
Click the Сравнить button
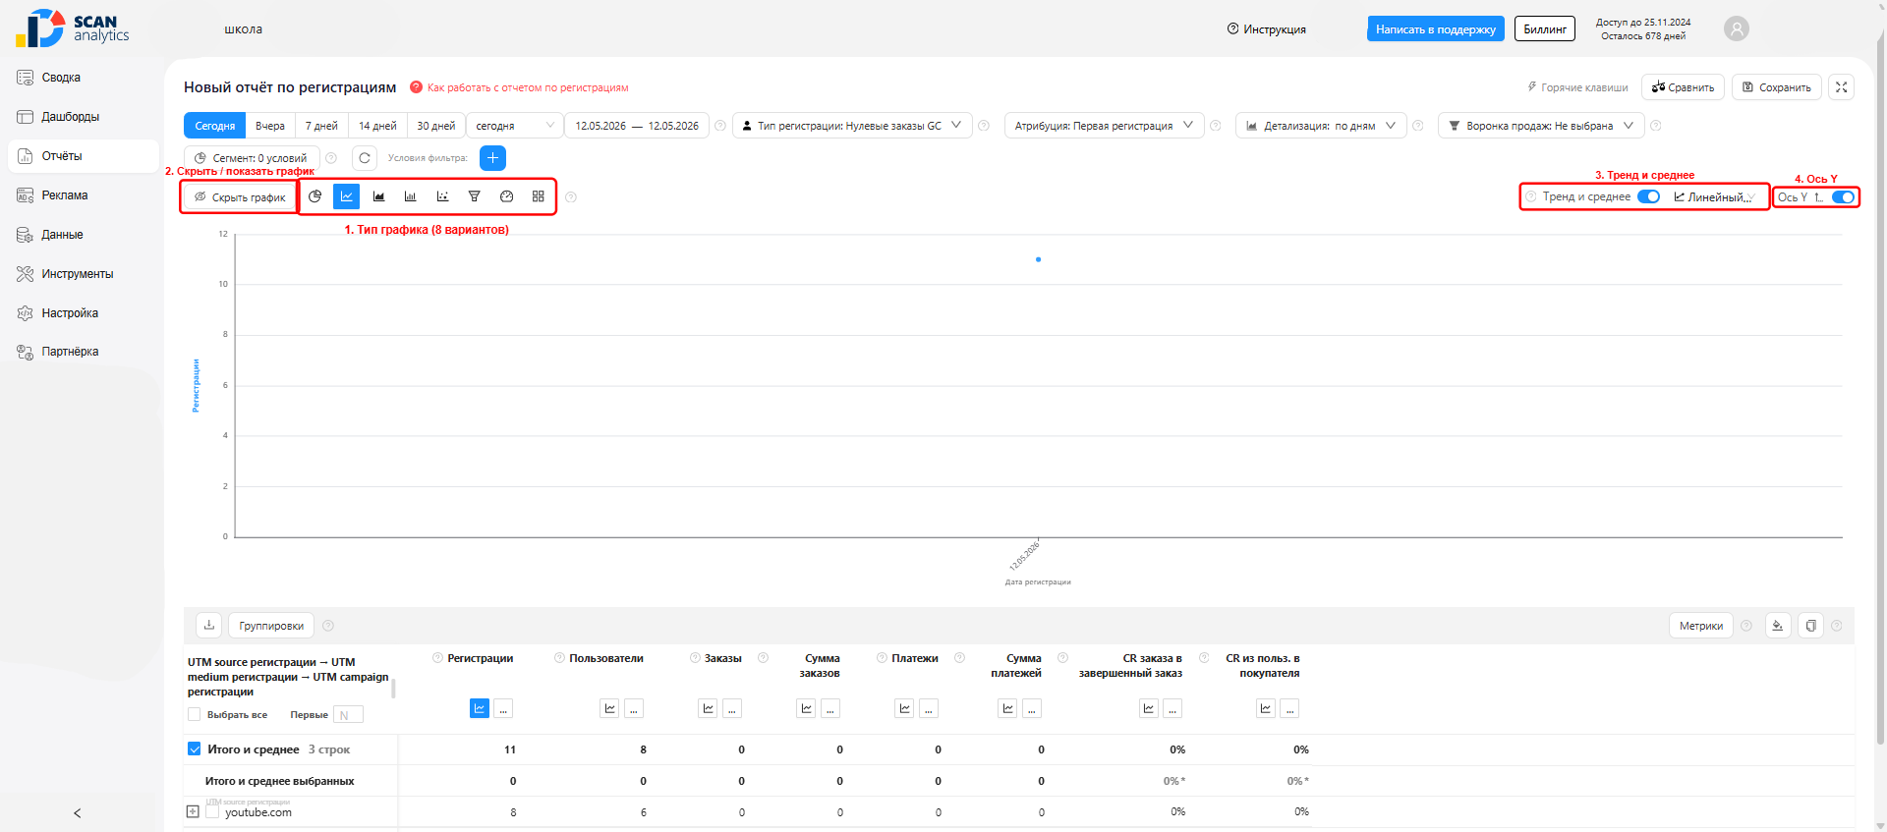click(x=1683, y=87)
